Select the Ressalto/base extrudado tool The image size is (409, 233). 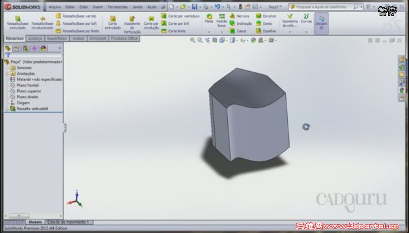click(18, 23)
